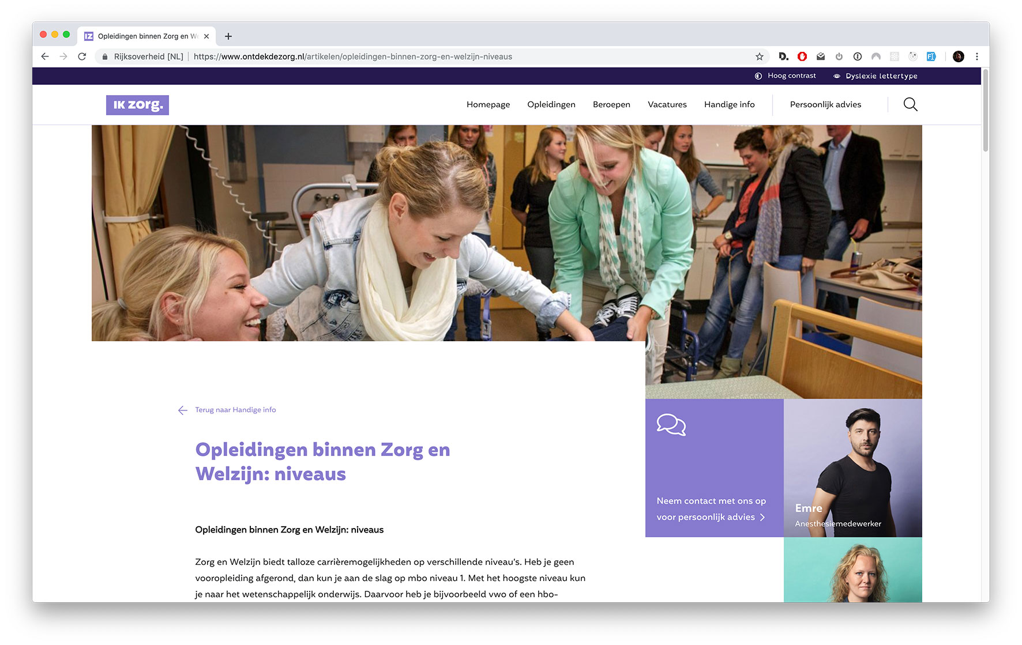Open the ik zorg logo homepage
Viewport: 1022px width, 645px height.
click(137, 105)
